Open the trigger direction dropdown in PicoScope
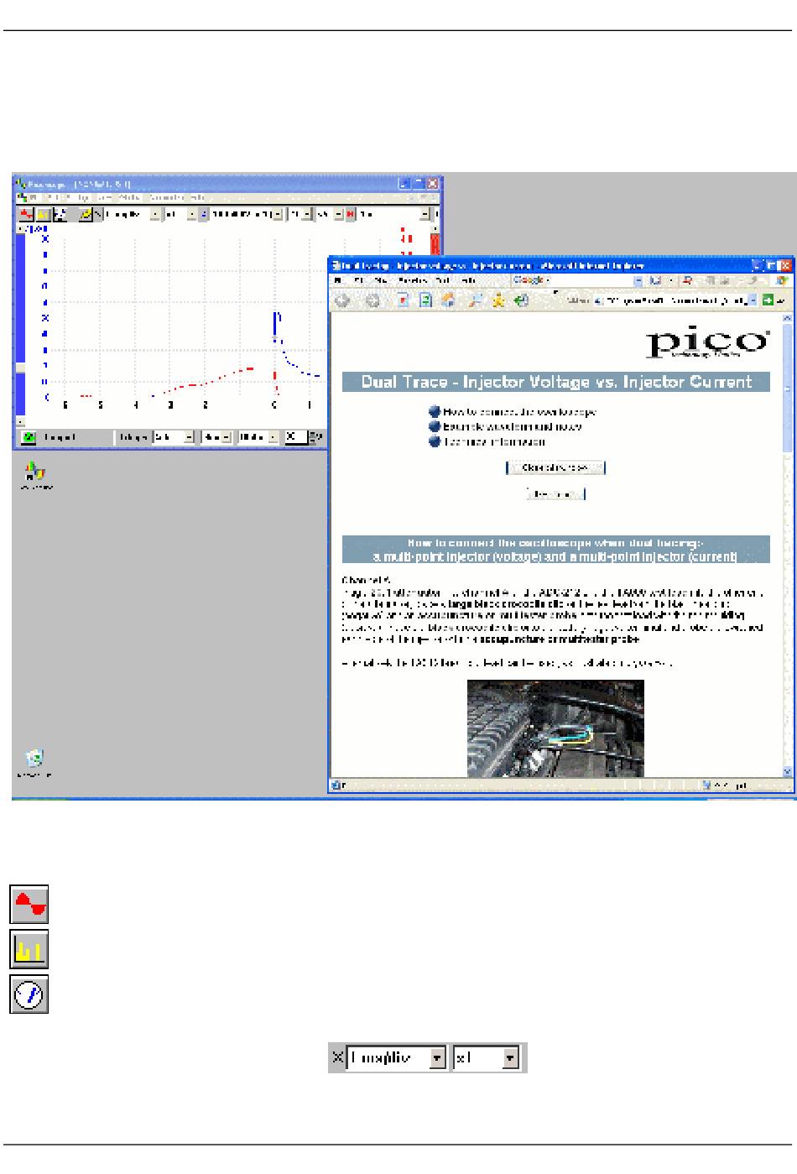This screenshot has width=797, height=1174. tap(273, 437)
